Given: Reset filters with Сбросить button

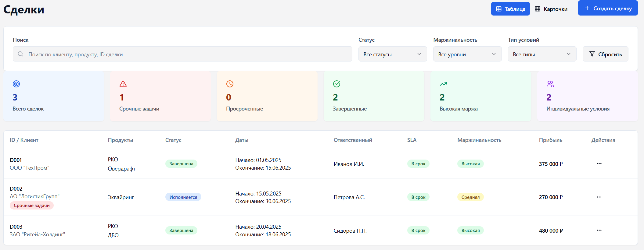Looking at the screenshot, I should (605, 54).
